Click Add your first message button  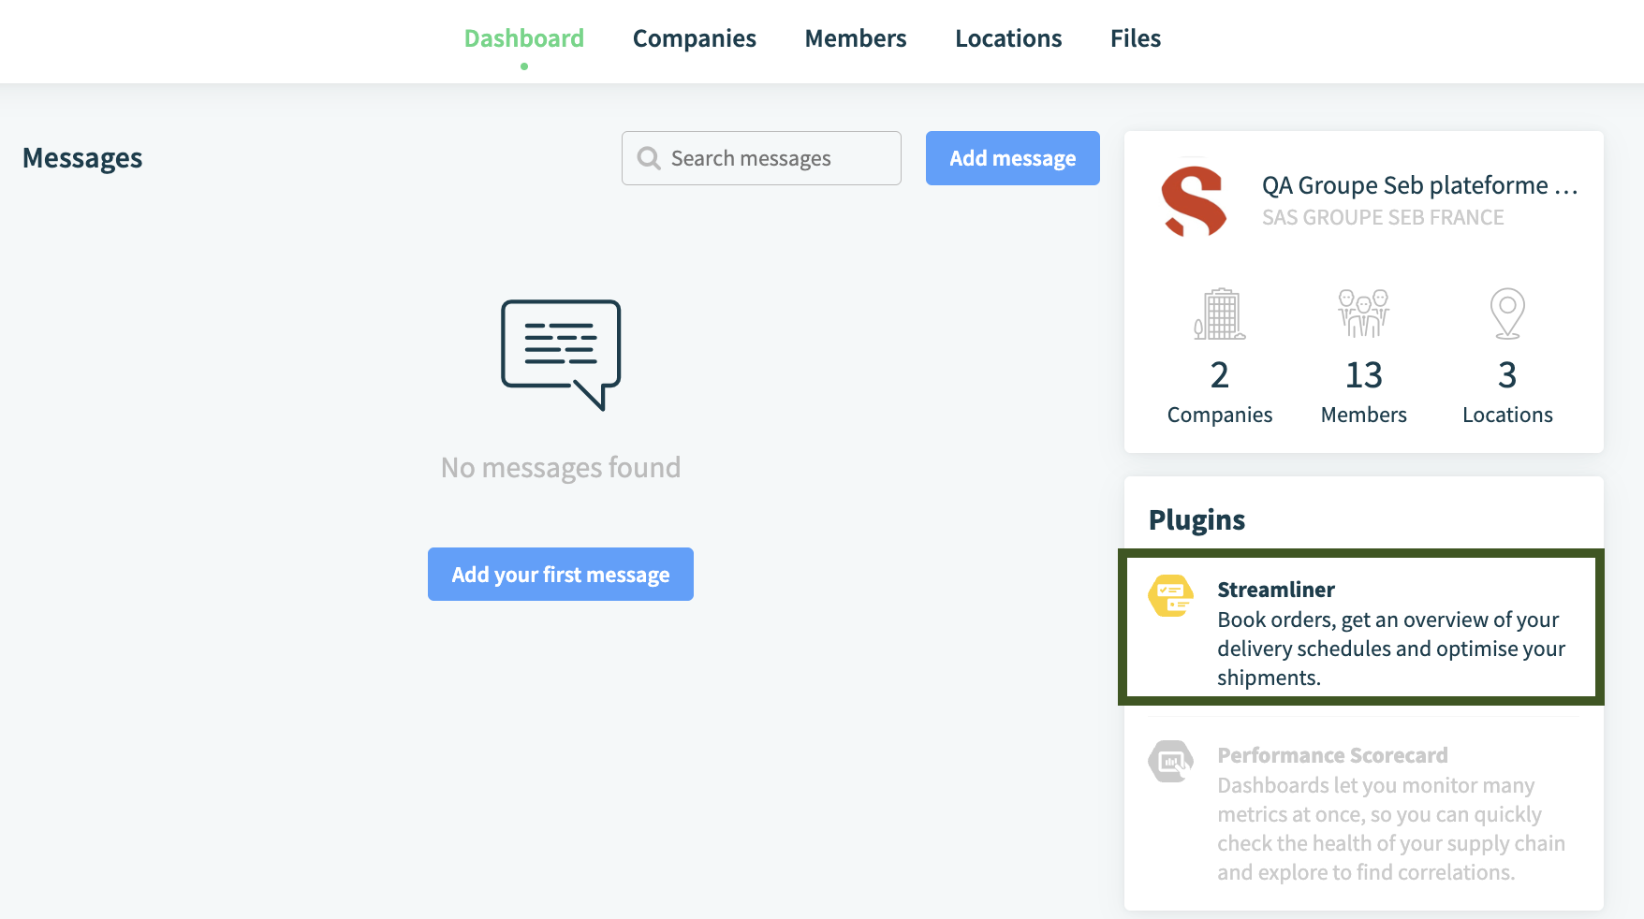coord(560,575)
